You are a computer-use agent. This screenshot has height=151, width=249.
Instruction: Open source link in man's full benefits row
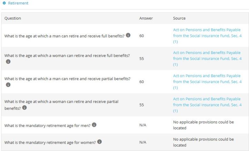point(207,36)
